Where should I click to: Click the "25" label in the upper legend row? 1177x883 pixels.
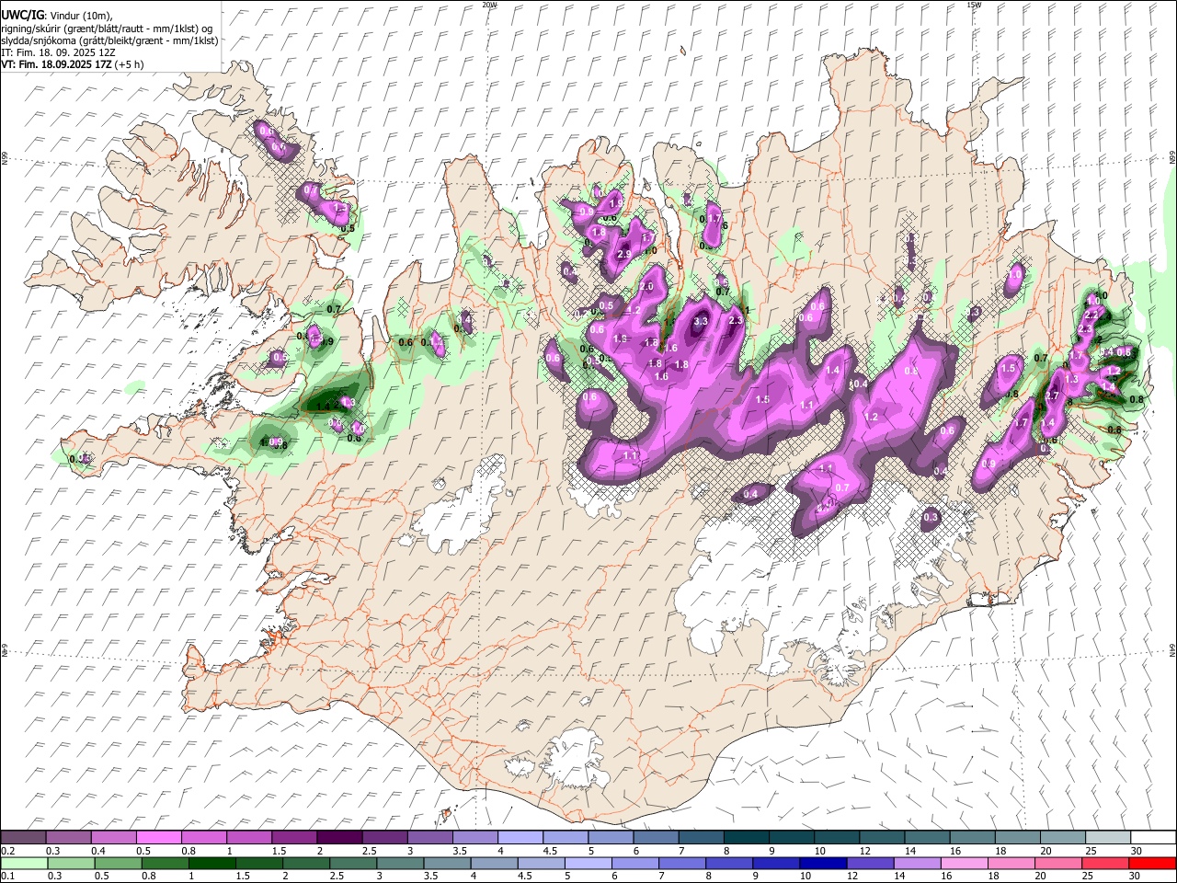click(1091, 850)
